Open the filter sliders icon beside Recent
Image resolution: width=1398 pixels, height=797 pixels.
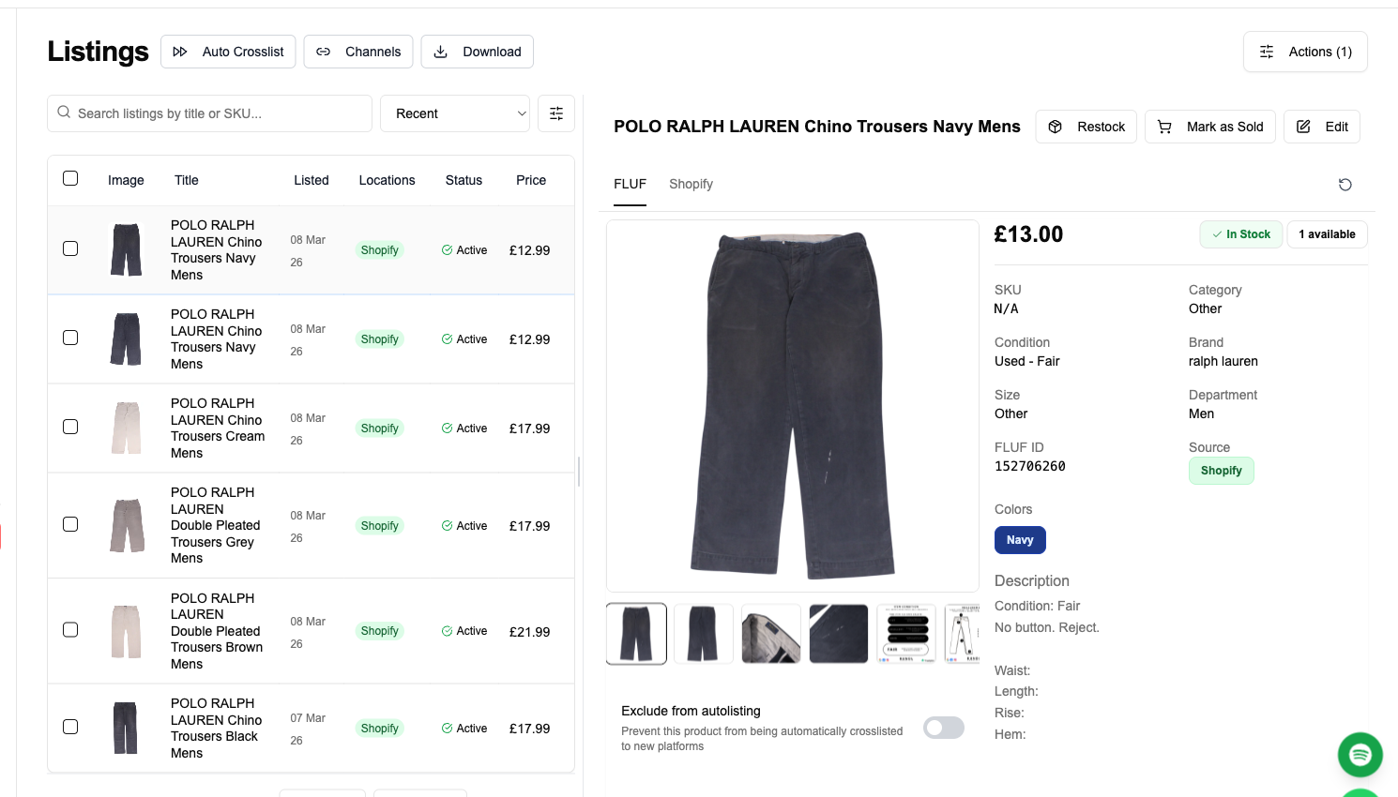click(556, 113)
